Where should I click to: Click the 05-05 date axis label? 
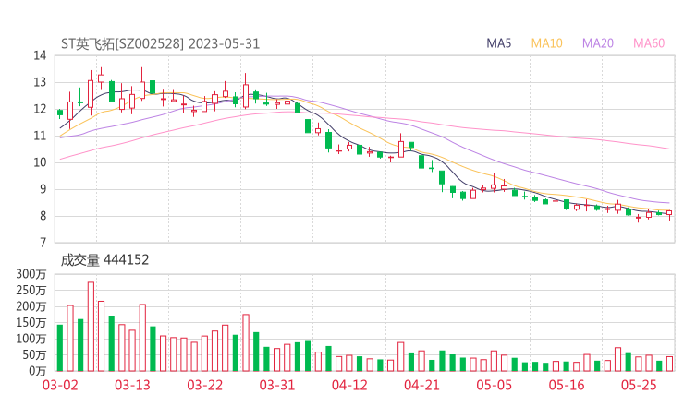pyautogui.click(x=494, y=385)
